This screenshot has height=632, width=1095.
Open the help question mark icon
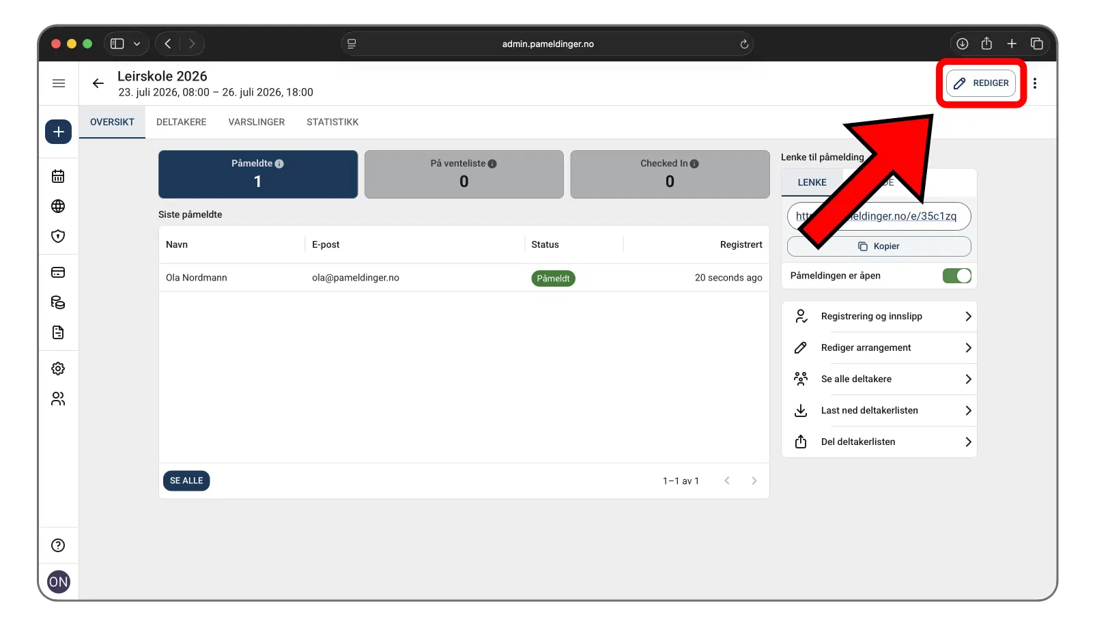click(59, 545)
